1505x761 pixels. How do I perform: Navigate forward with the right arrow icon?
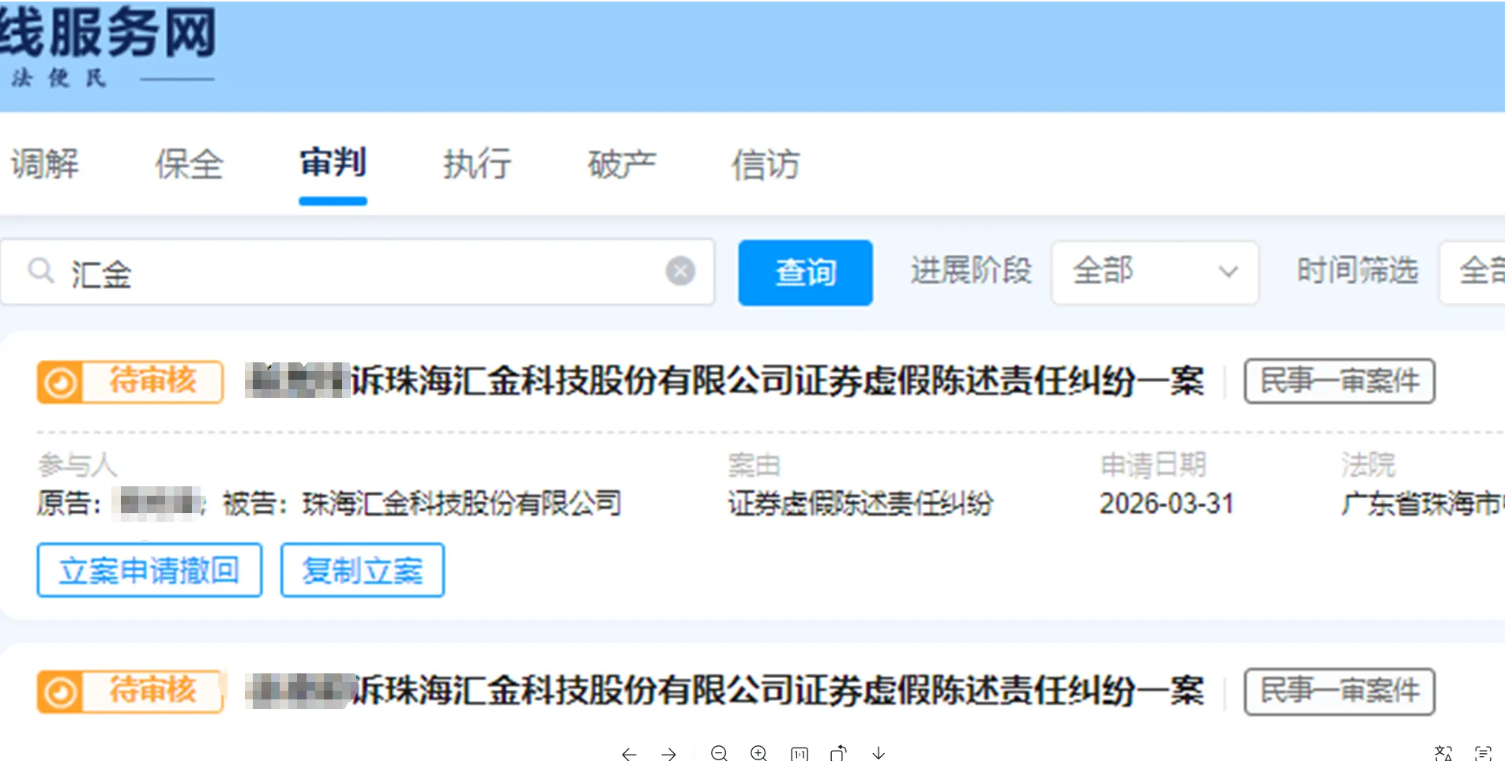pyautogui.click(x=669, y=754)
